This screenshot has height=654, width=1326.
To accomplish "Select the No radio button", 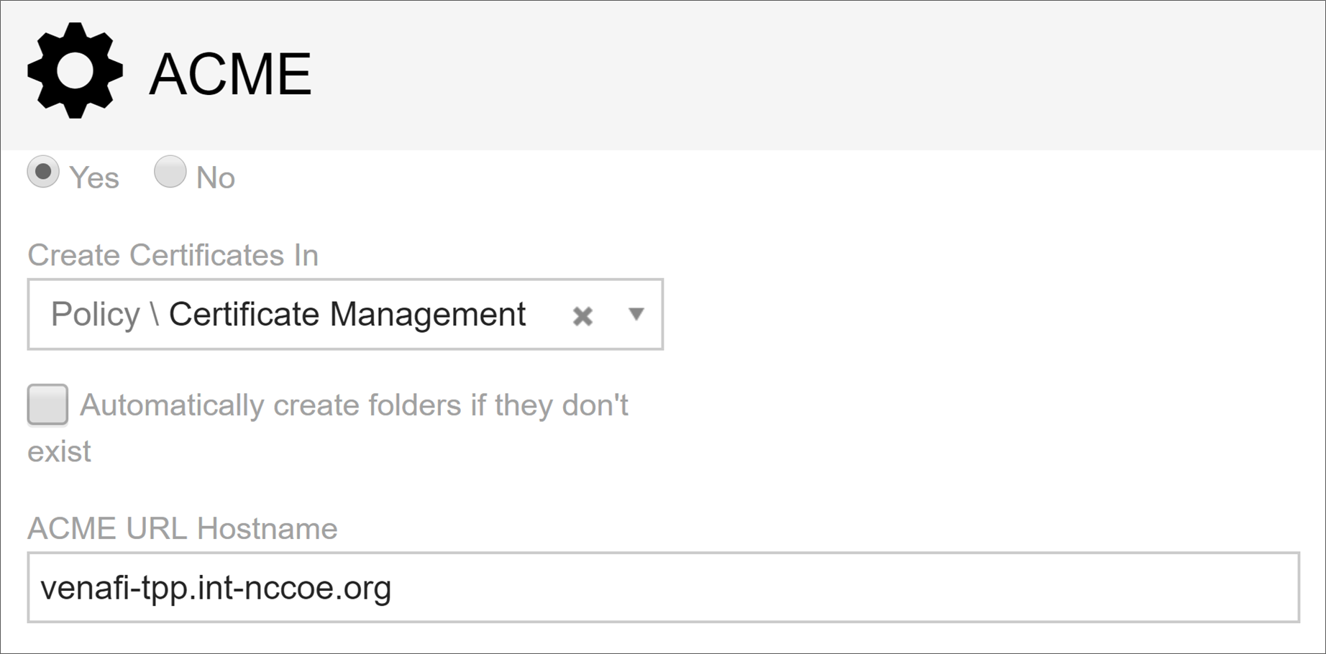I will pos(170,172).
